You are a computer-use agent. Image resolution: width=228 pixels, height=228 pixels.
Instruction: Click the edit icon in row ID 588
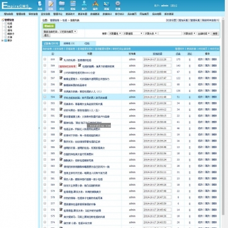(61, 134)
